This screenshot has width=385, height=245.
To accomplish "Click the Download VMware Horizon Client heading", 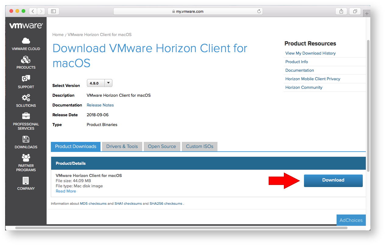I will 150,56.
